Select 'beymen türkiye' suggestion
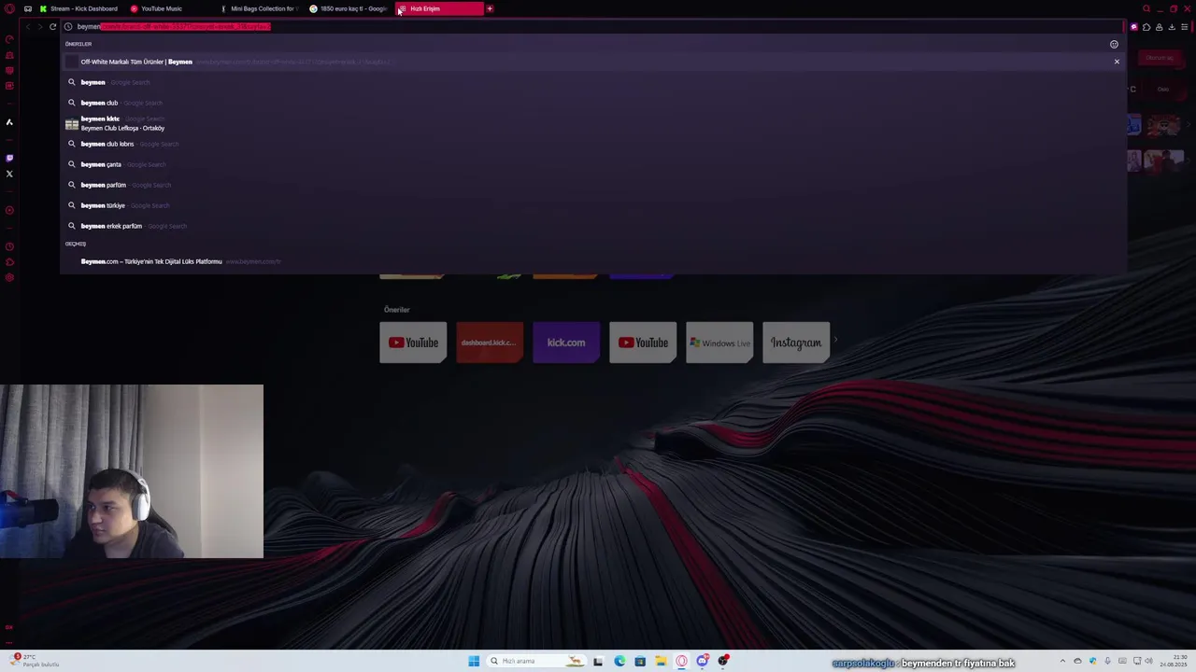Screen dimensions: 1196x672 pyautogui.click(x=593, y=205)
